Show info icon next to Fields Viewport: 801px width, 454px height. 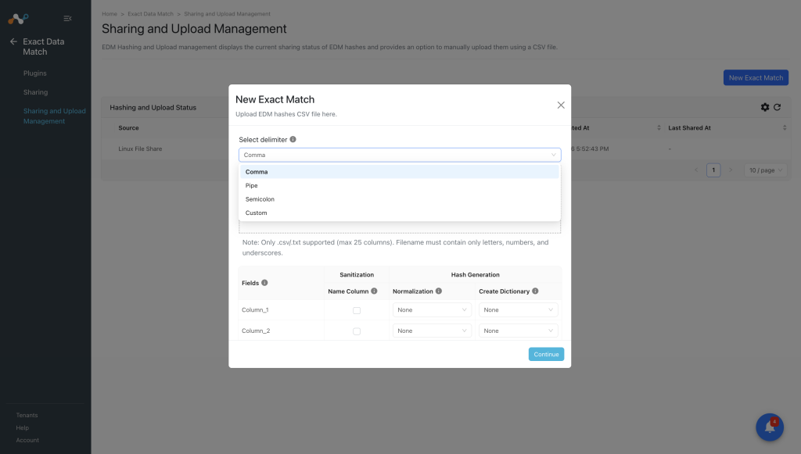point(264,283)
